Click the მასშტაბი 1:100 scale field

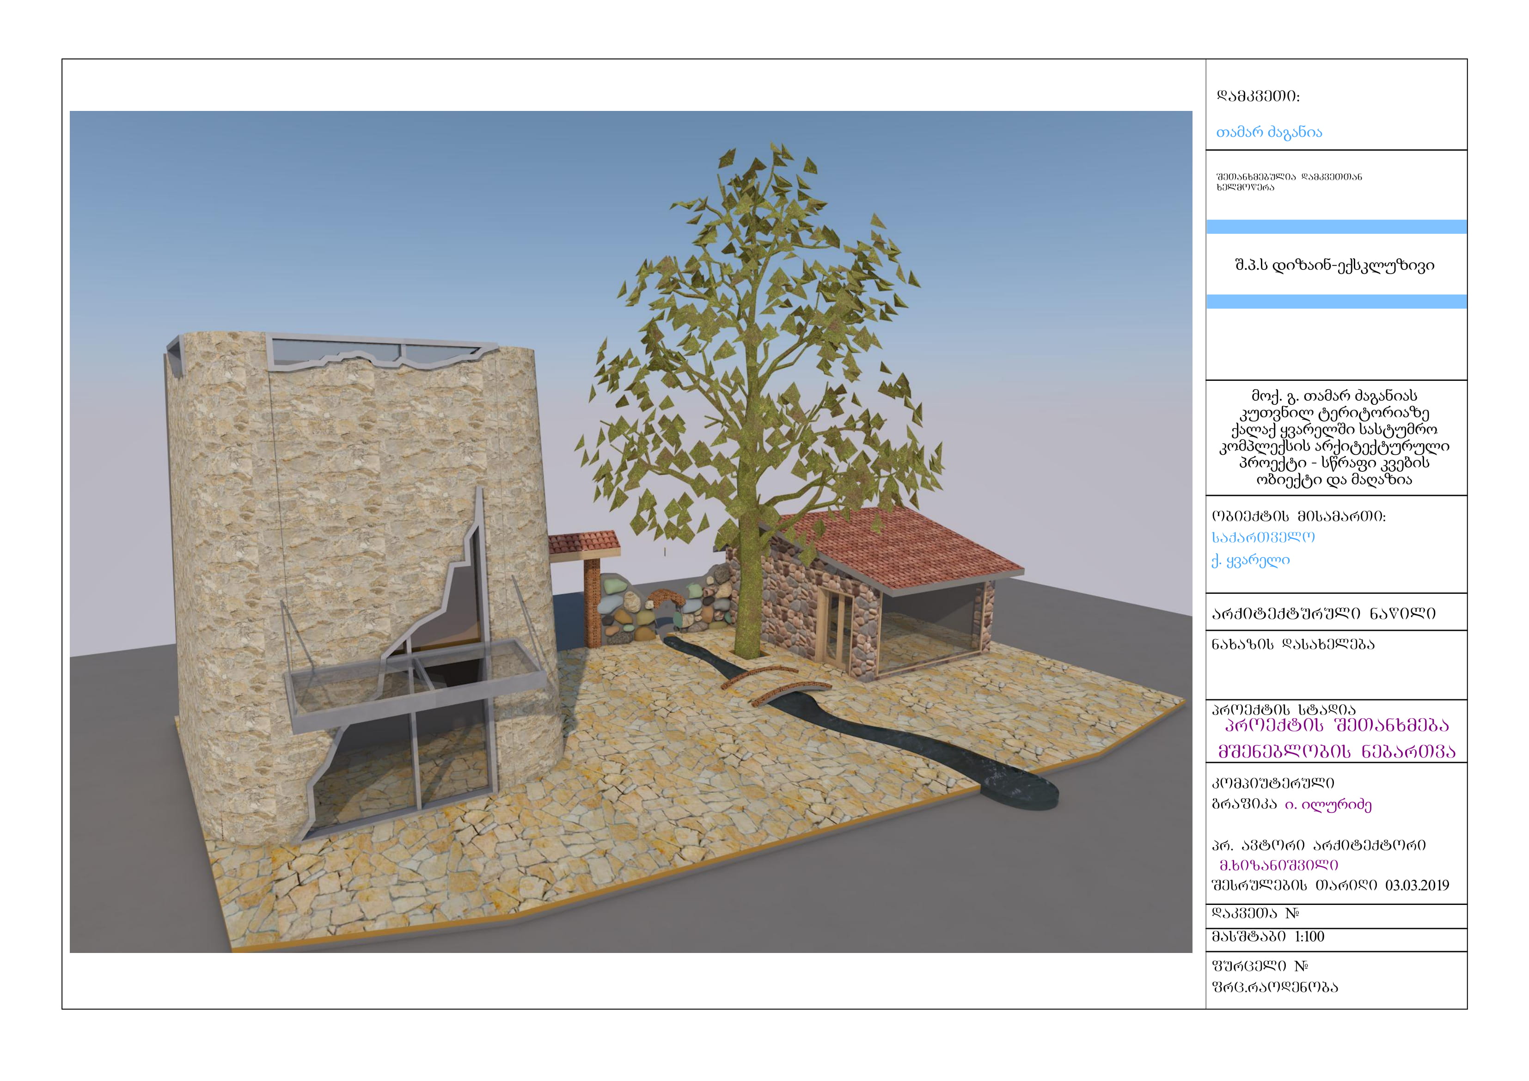[x=1268, y=936]
